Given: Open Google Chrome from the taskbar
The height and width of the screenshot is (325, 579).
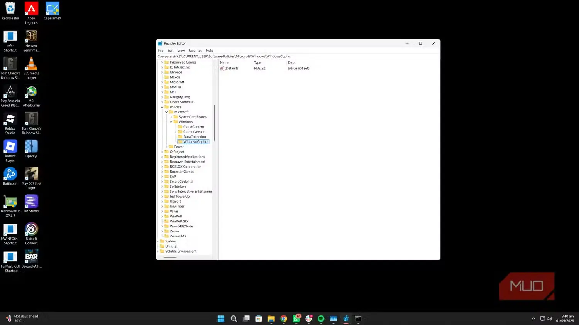Looking at the screenshot, I should (284, 318).
